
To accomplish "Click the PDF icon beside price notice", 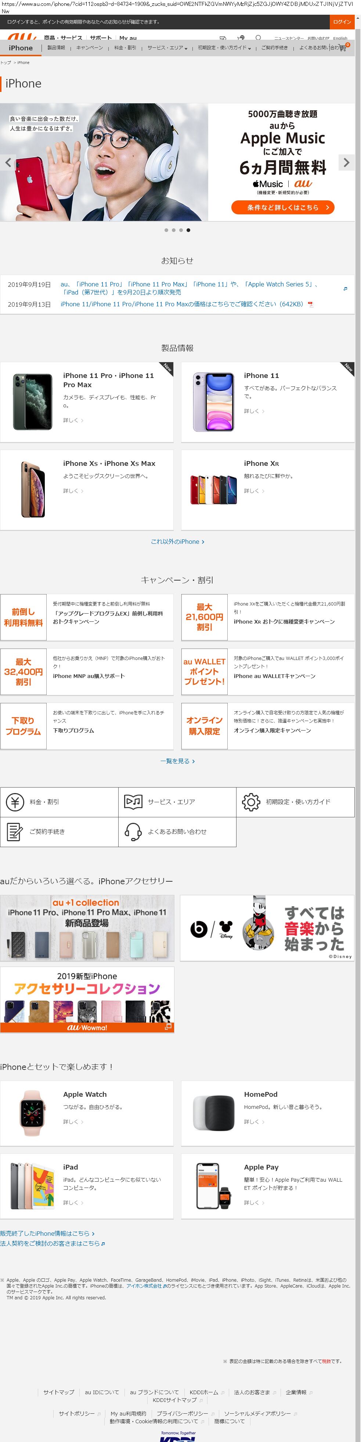I will (x=311, y=304).
